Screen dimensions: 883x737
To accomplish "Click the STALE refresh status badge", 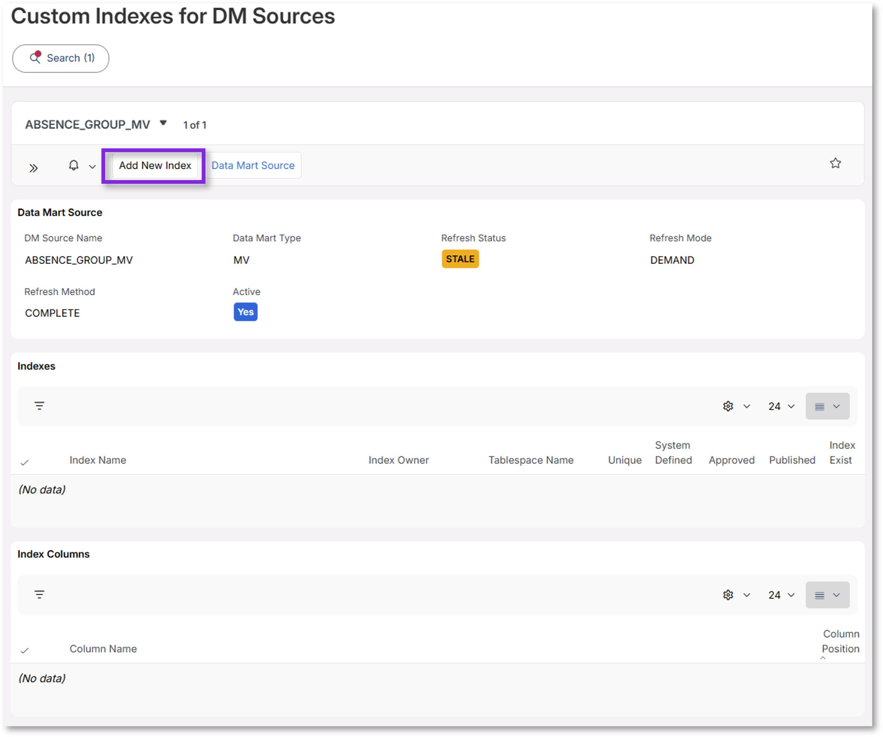I will point(460,259).
